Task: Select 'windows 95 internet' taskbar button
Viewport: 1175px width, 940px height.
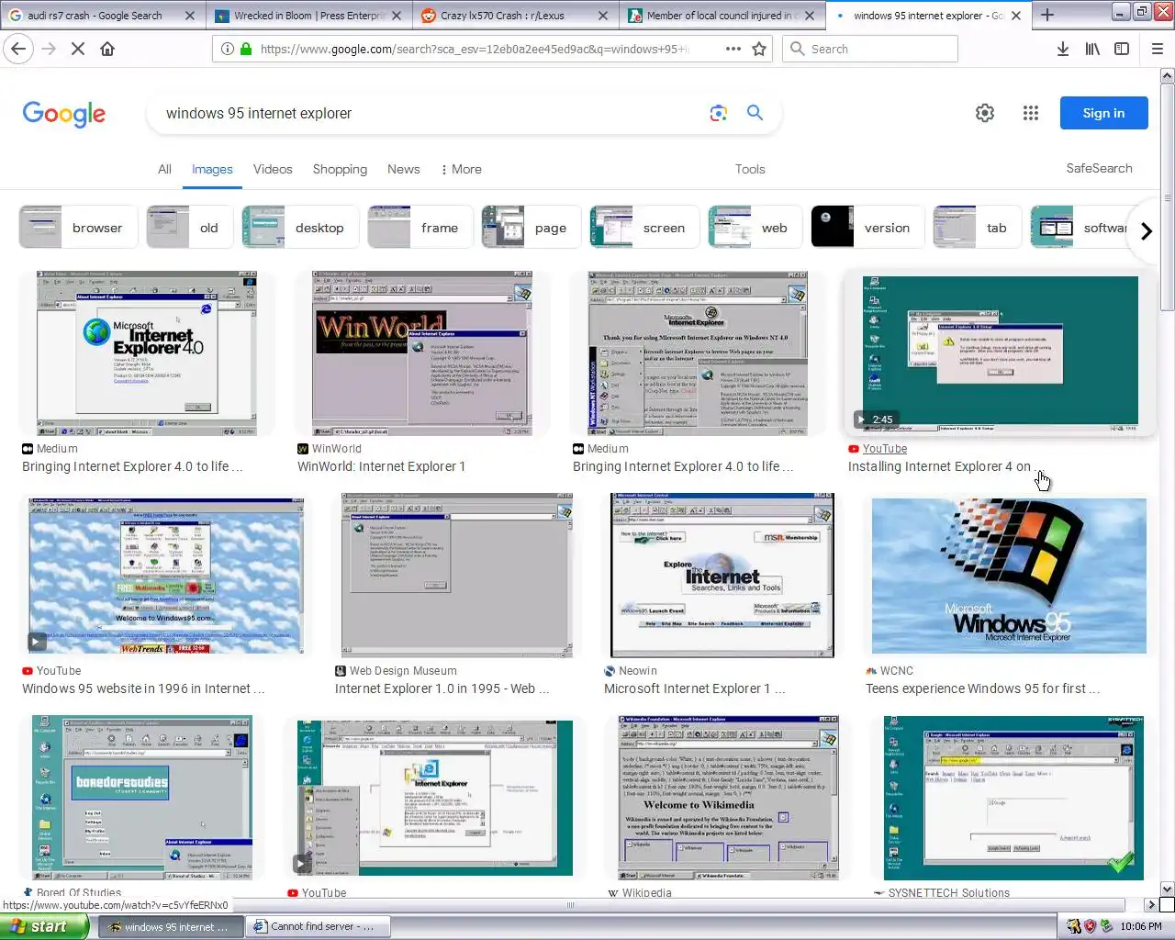Action: (169, 926)
